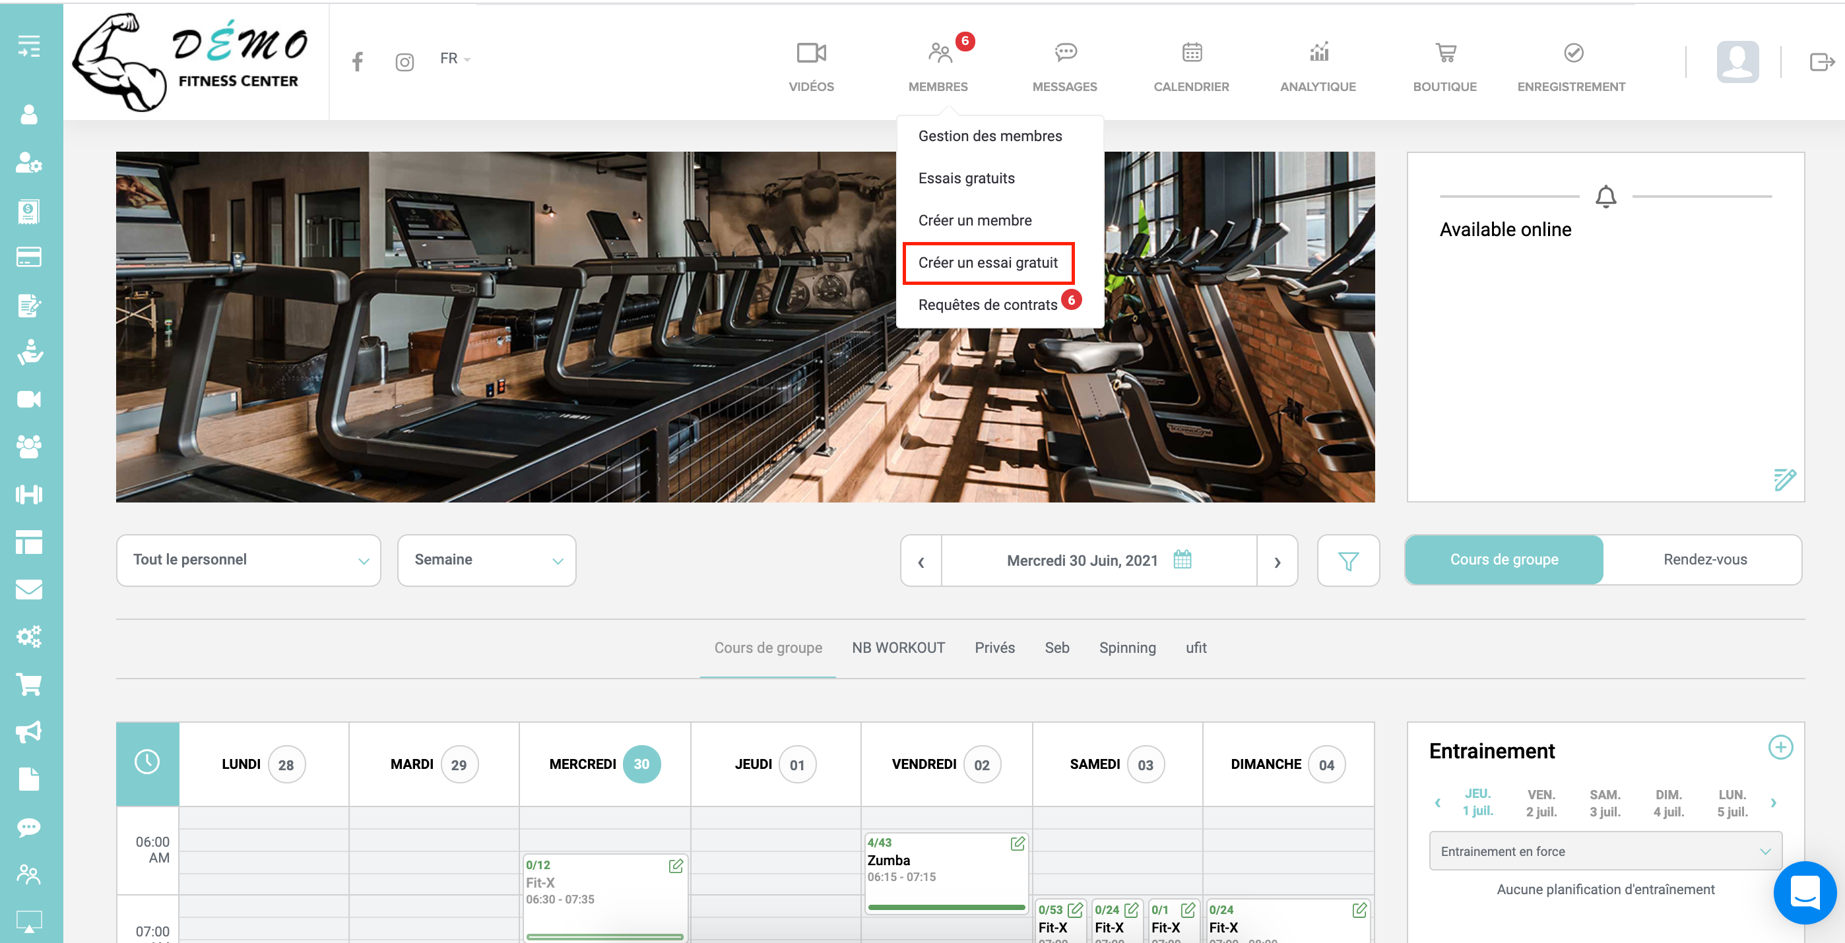This screenshot has width=1845, height=943.
Task: Select day 01 Jeudi in week header
Action: tap(796, 765)
